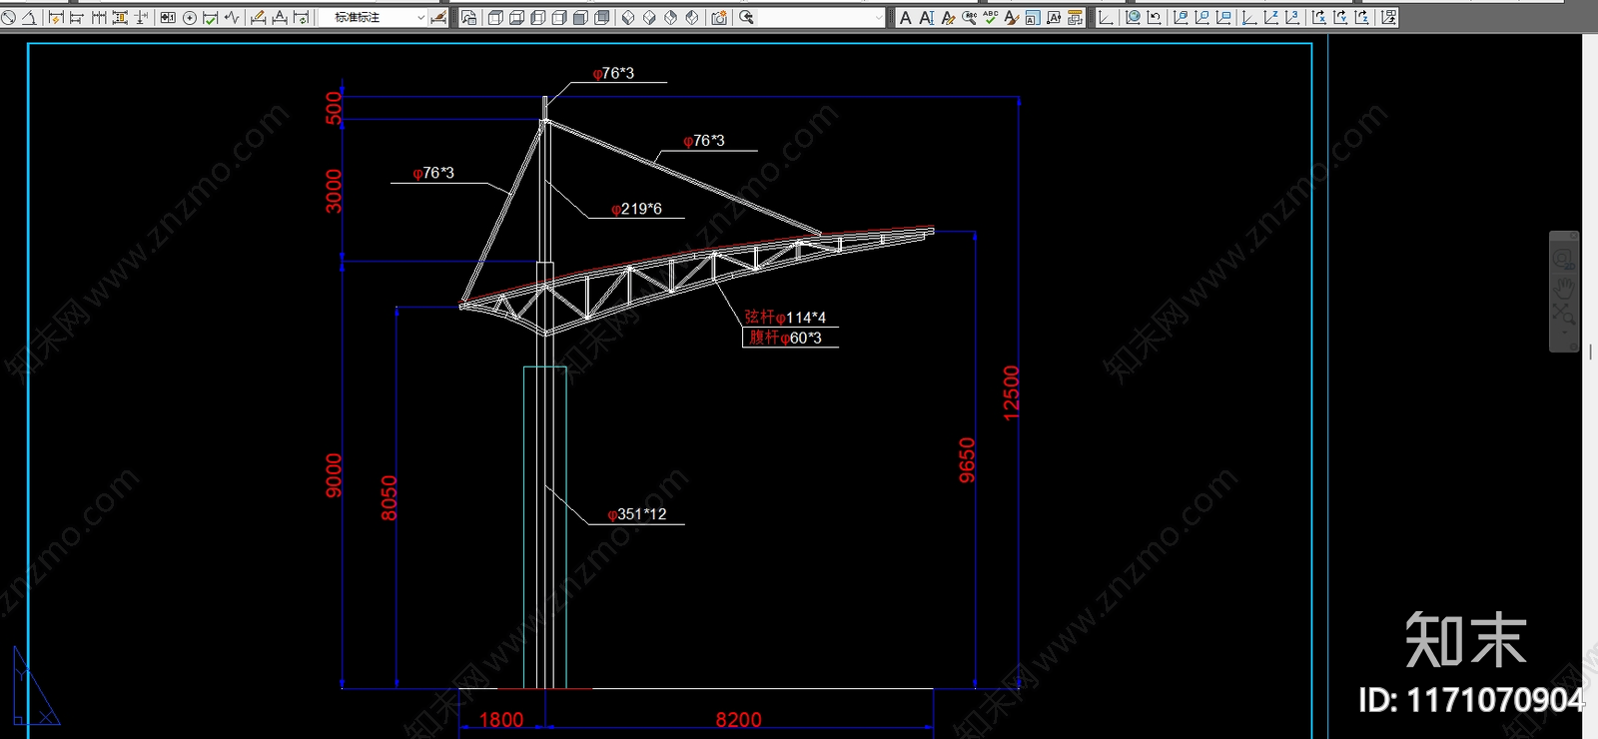Switch to Conceptual shaded visual style
The image size is (1598, 739).
[580, 17]
